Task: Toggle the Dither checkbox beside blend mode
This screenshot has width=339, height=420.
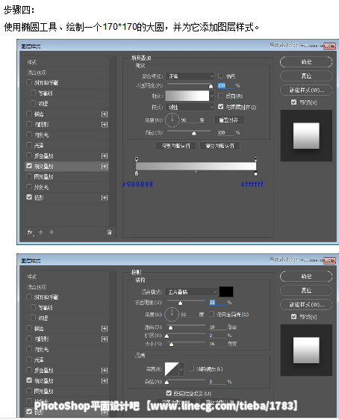Action: (221, 75)
